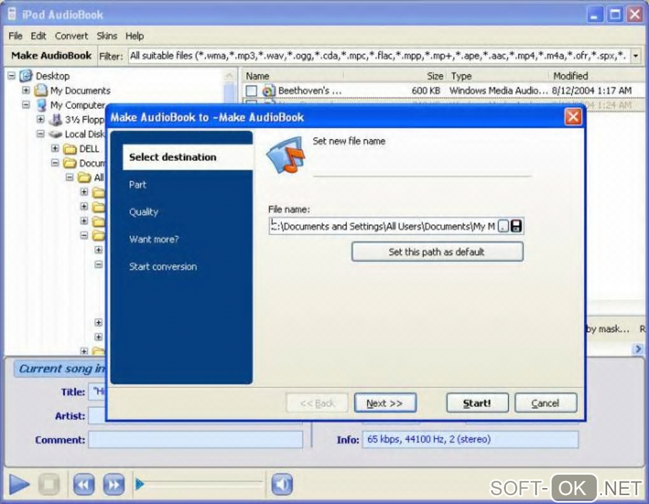
Task: Open the Filter file types dropdown
Action: [636, 55]
